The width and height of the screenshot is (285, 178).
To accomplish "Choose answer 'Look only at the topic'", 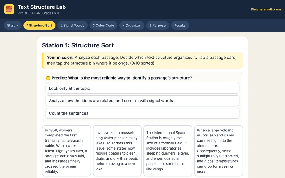I will [x=142, y=88].
